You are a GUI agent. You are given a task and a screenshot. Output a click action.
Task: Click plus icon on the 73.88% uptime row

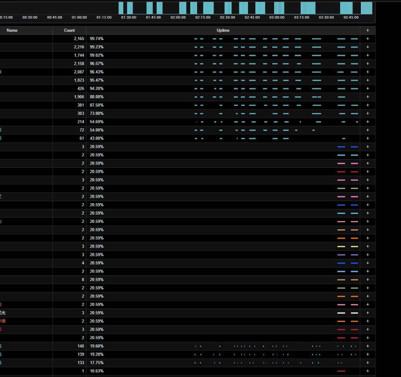point(368,113)
